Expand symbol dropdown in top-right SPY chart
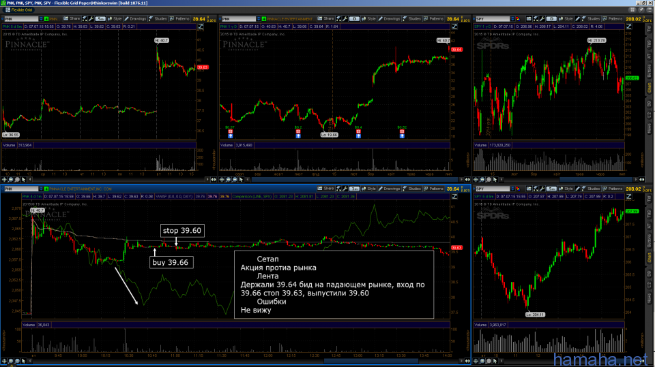Viewport: 655px width, 367px height. click(512, 19)
